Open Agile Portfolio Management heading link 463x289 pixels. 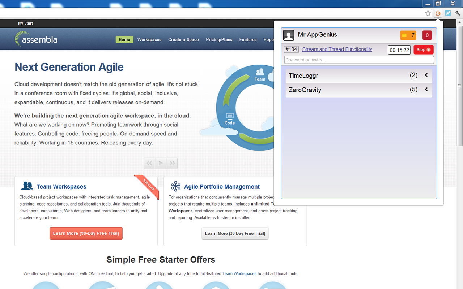(x=222, y=187)
